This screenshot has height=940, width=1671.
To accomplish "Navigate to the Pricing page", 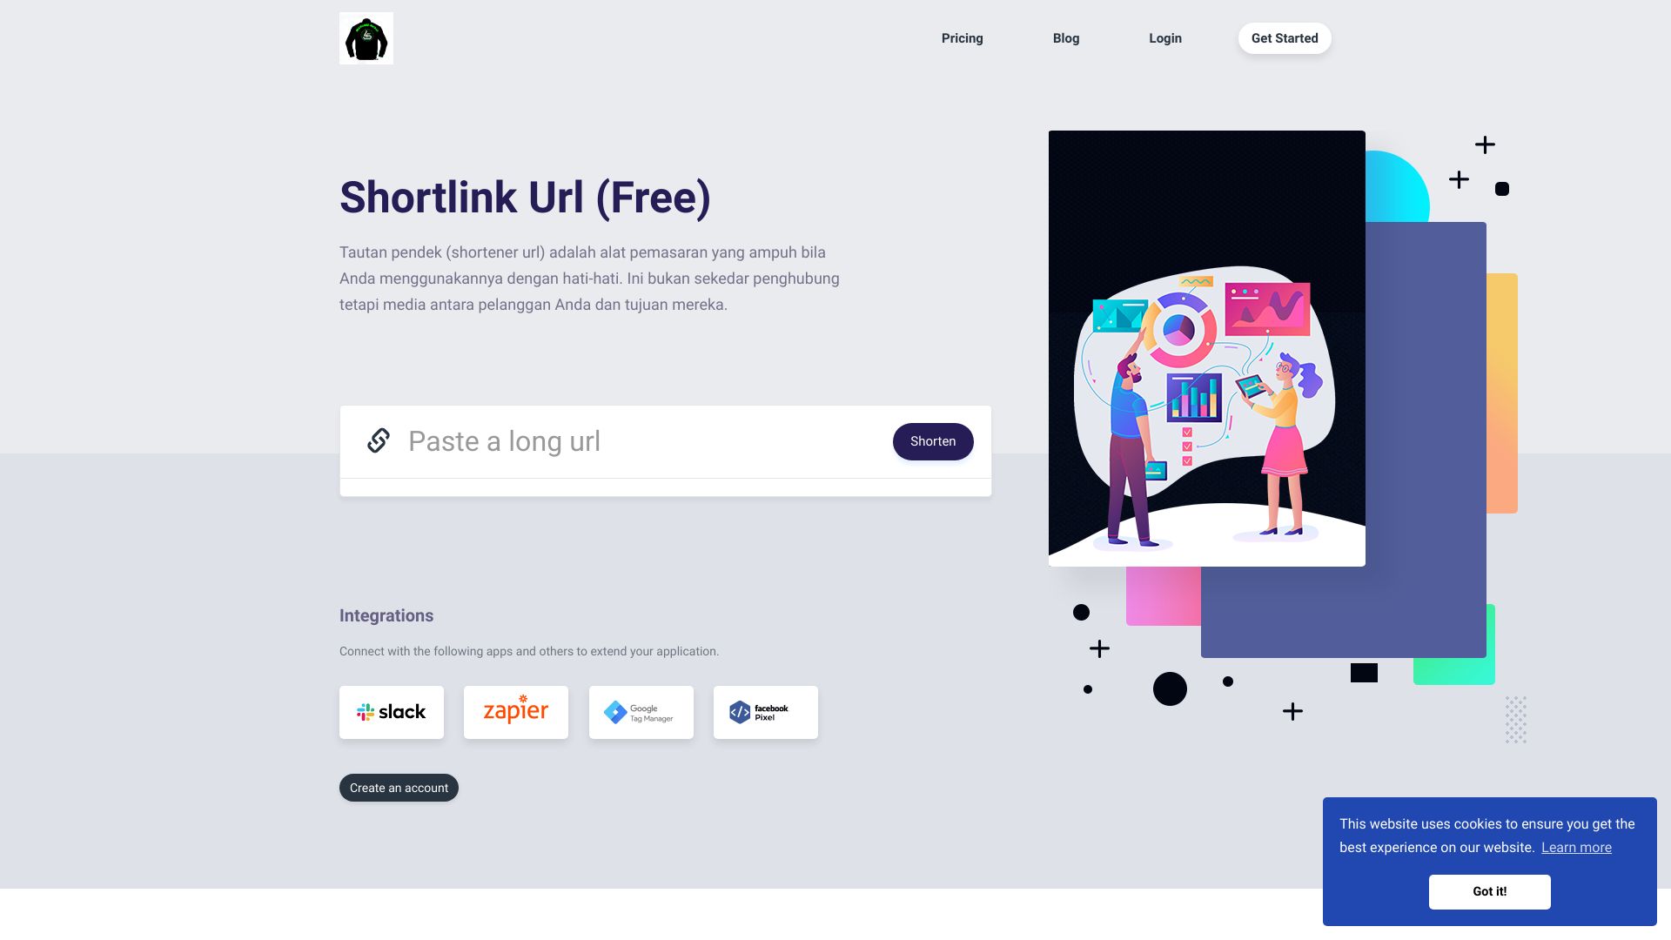I will (962, 38).
